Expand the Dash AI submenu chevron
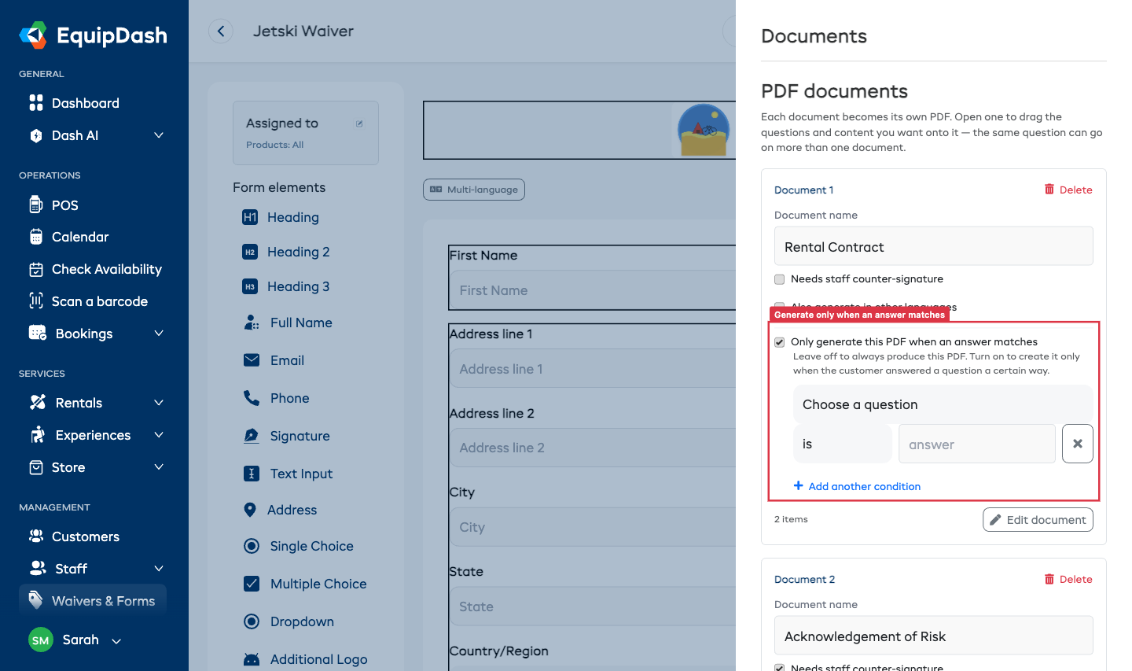Viewport: 1132px width, 671px height. (x=159, y=135)
